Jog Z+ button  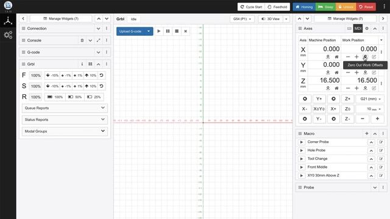pos(347,99)
